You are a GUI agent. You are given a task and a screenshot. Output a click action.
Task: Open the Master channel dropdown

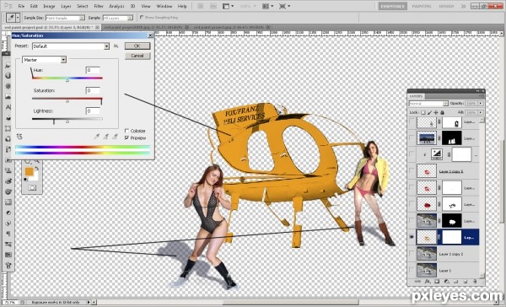click(44, 60)
